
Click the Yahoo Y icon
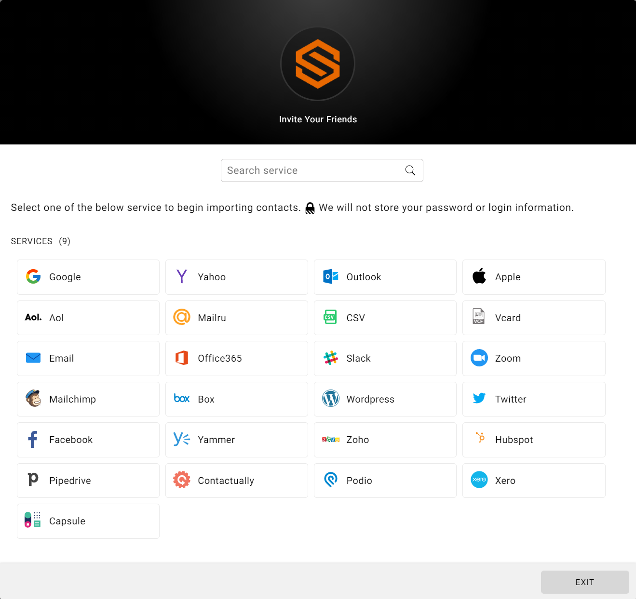click(182, 276)
